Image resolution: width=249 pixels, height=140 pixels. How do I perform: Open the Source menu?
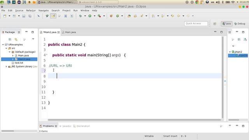pyautogui.click(x=19, y=10)
